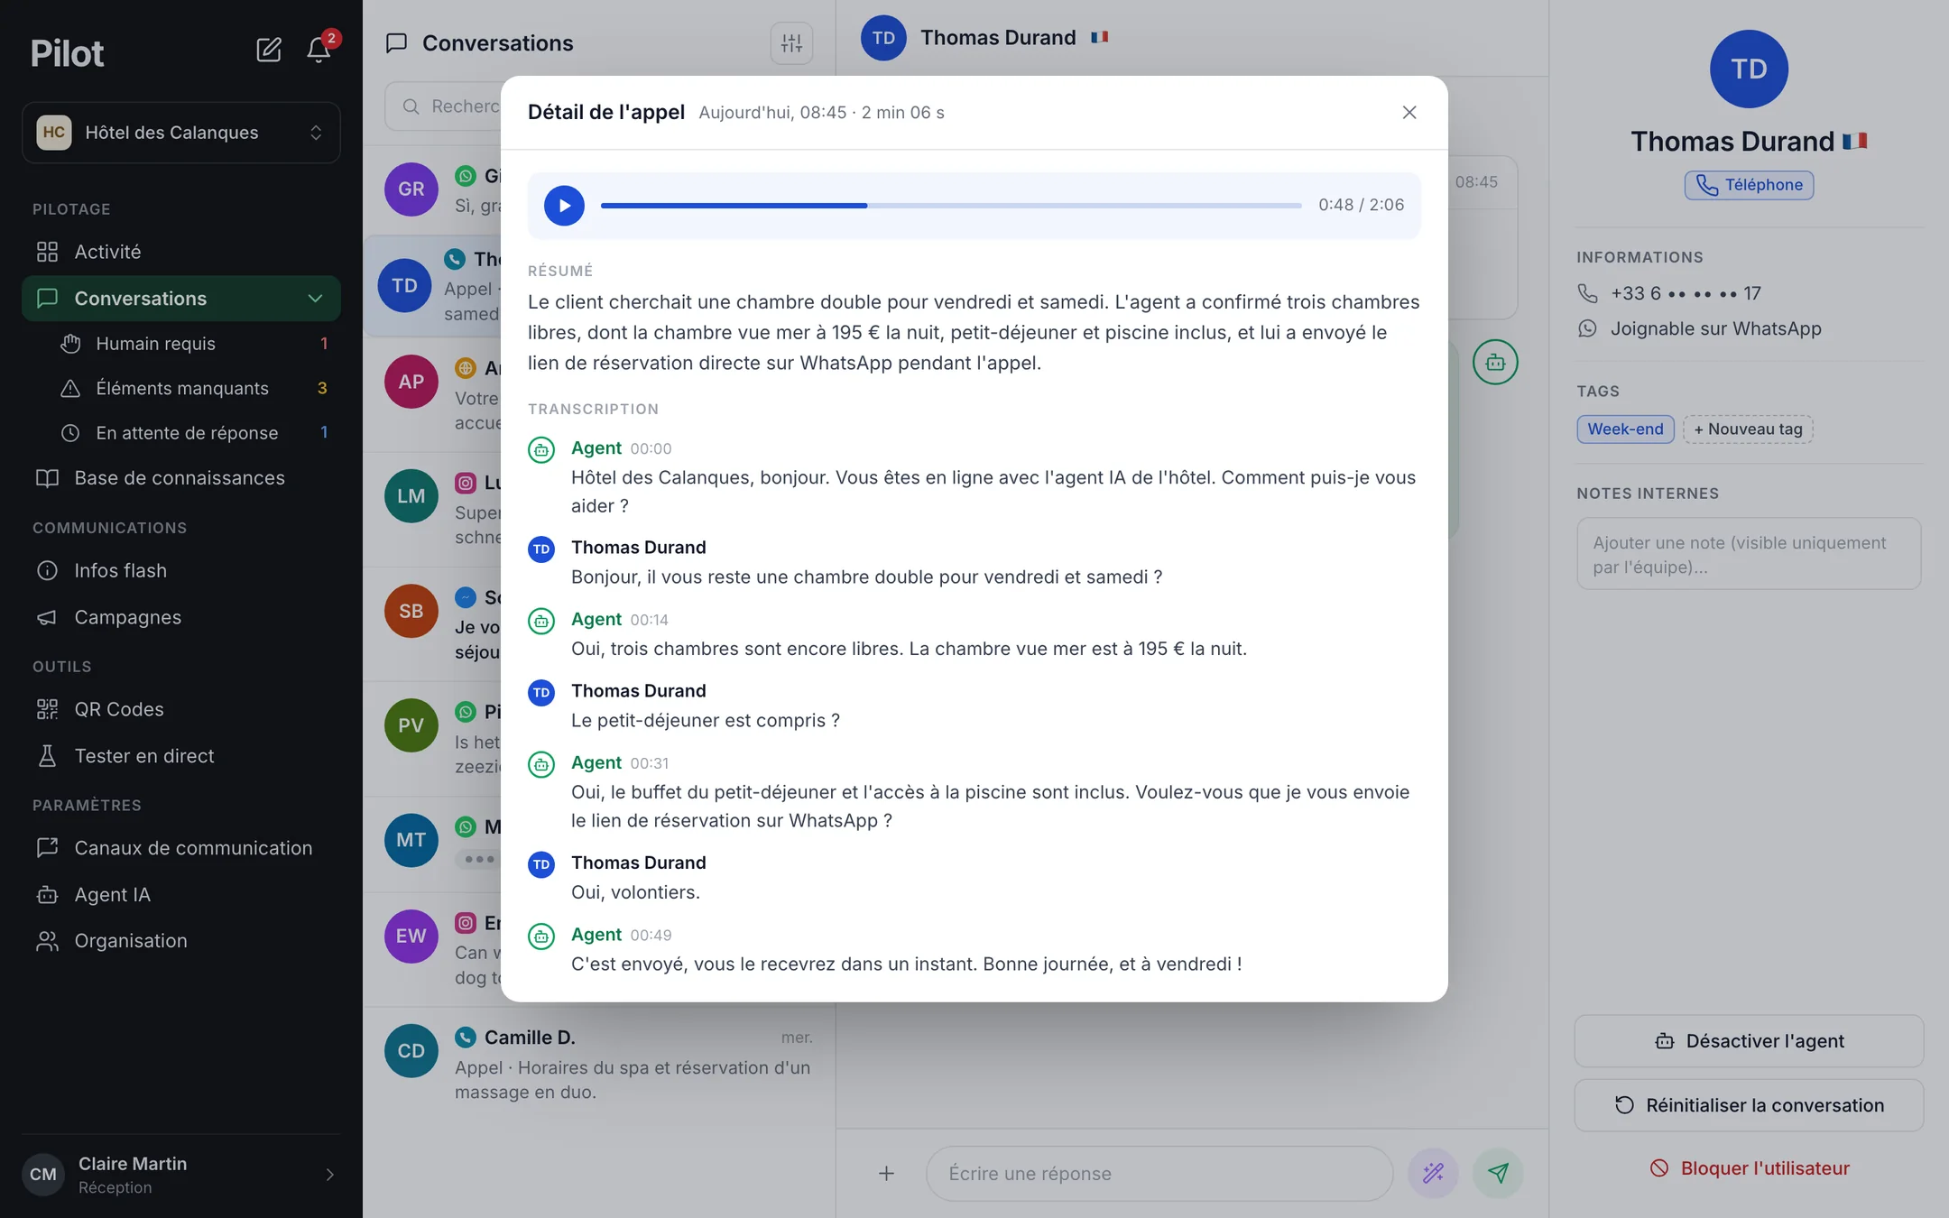The height and width of the screenshot is (1218, 1949).
Task: Click the Week-end tag
Action: [x=1625, y=429]
